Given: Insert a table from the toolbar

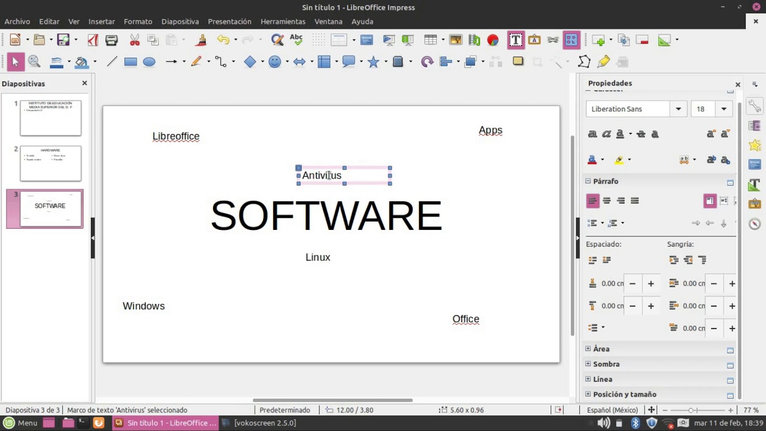Looking at the screenshot, I should [430, 40].
